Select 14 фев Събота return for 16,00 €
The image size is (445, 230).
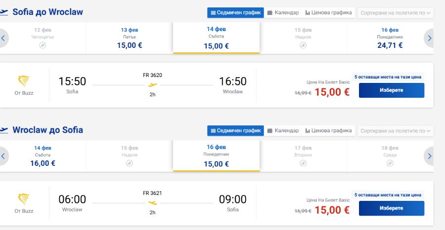[x=43, y=156]
